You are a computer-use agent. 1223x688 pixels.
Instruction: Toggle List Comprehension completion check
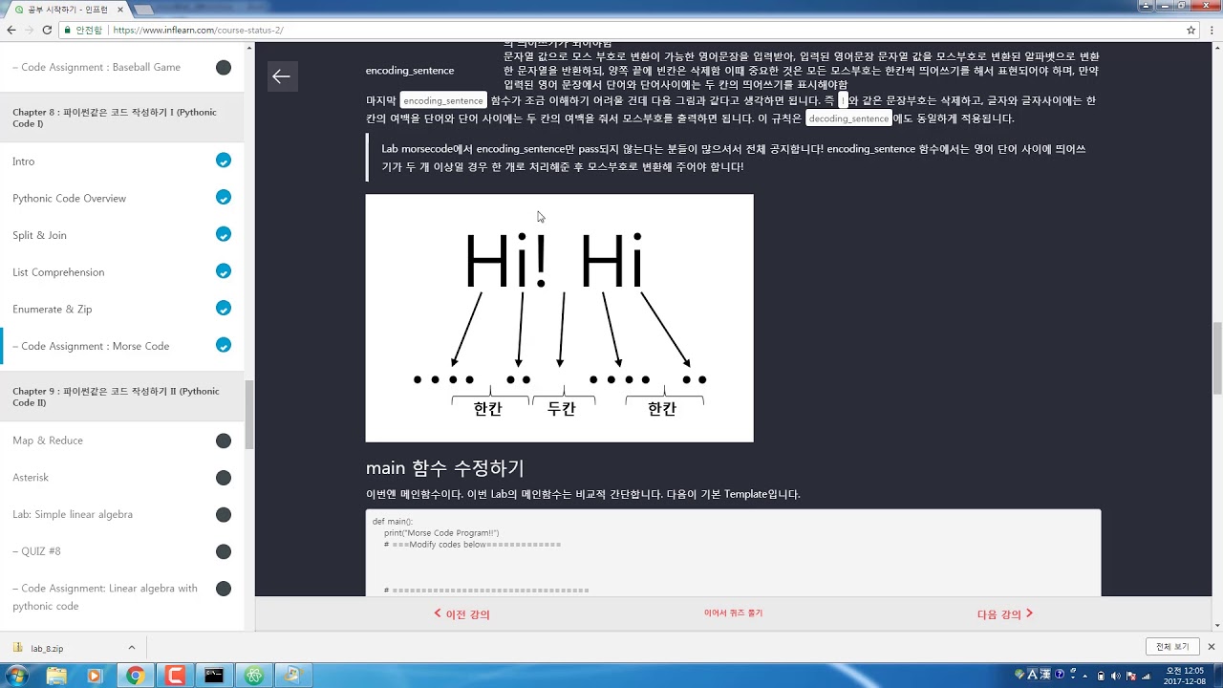coord(224,271)
